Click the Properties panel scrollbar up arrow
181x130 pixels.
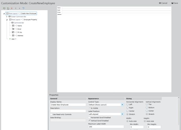[x=179, y=98]
